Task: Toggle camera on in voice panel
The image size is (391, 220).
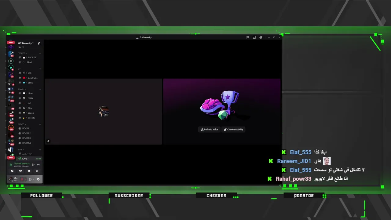Action: coord(12,171)
